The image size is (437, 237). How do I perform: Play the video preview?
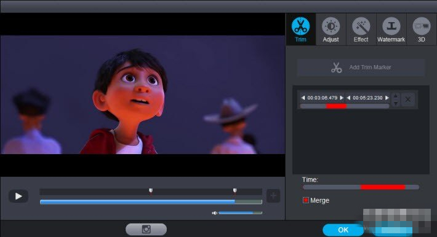[x=18, y=196]
